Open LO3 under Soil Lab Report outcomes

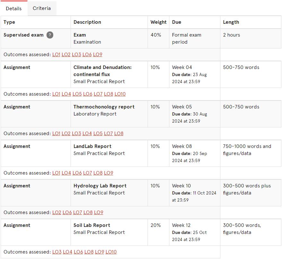point(56,252)
